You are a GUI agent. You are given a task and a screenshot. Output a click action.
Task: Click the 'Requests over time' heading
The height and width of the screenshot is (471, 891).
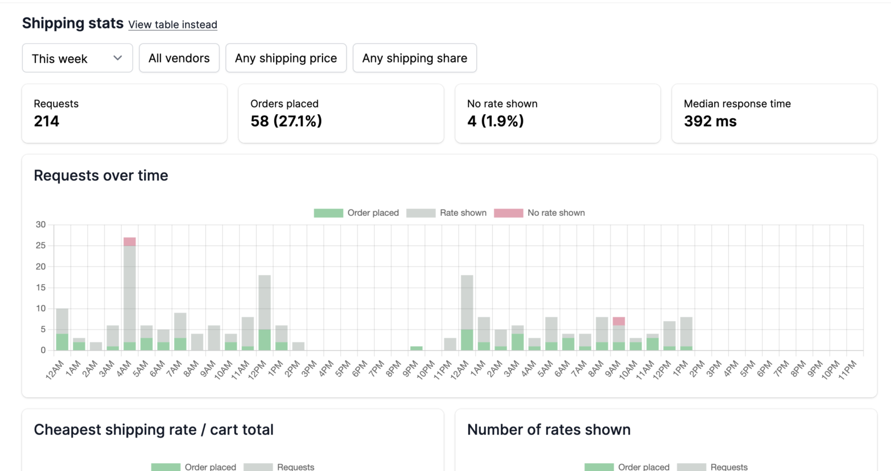(101, 176)
